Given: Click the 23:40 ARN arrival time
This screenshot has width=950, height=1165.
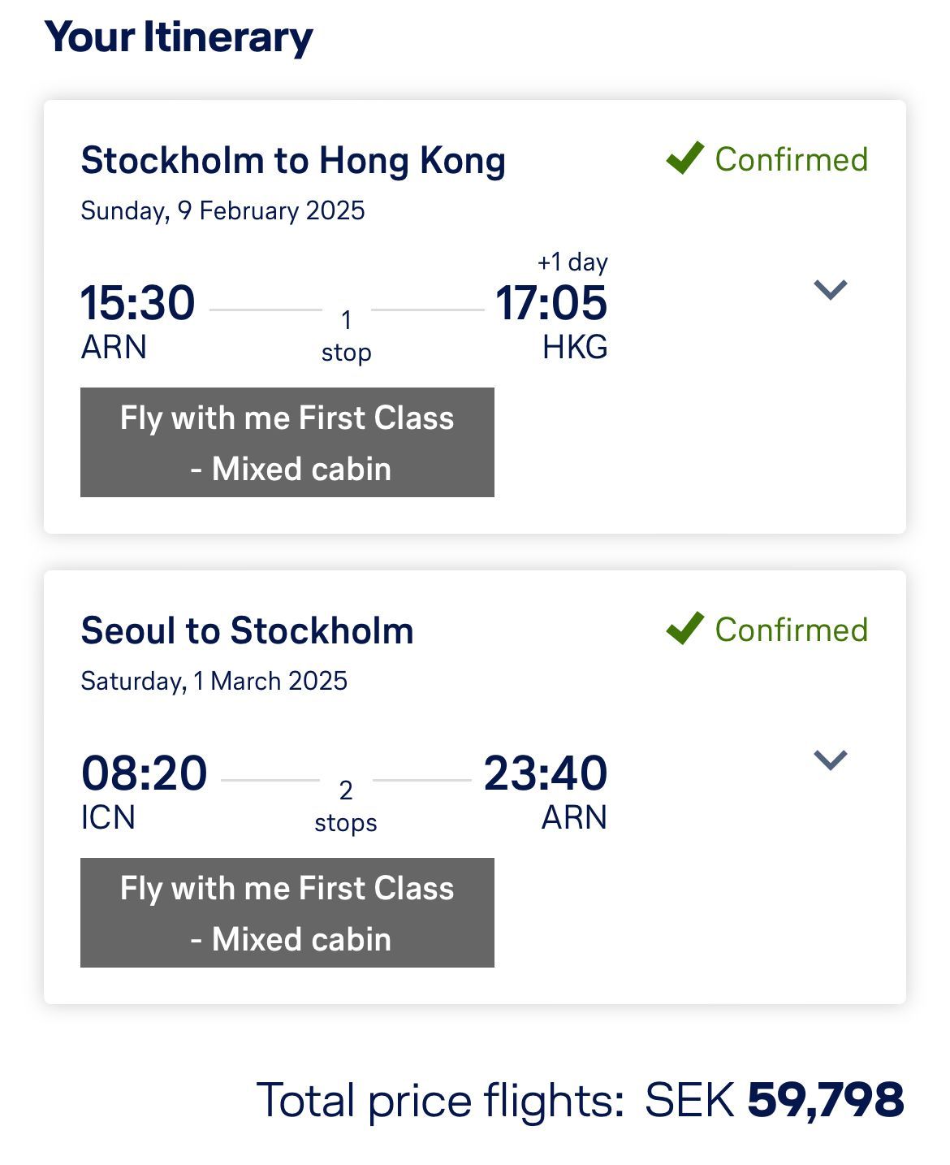Looking at the screenshot, I should click(546, 773).
